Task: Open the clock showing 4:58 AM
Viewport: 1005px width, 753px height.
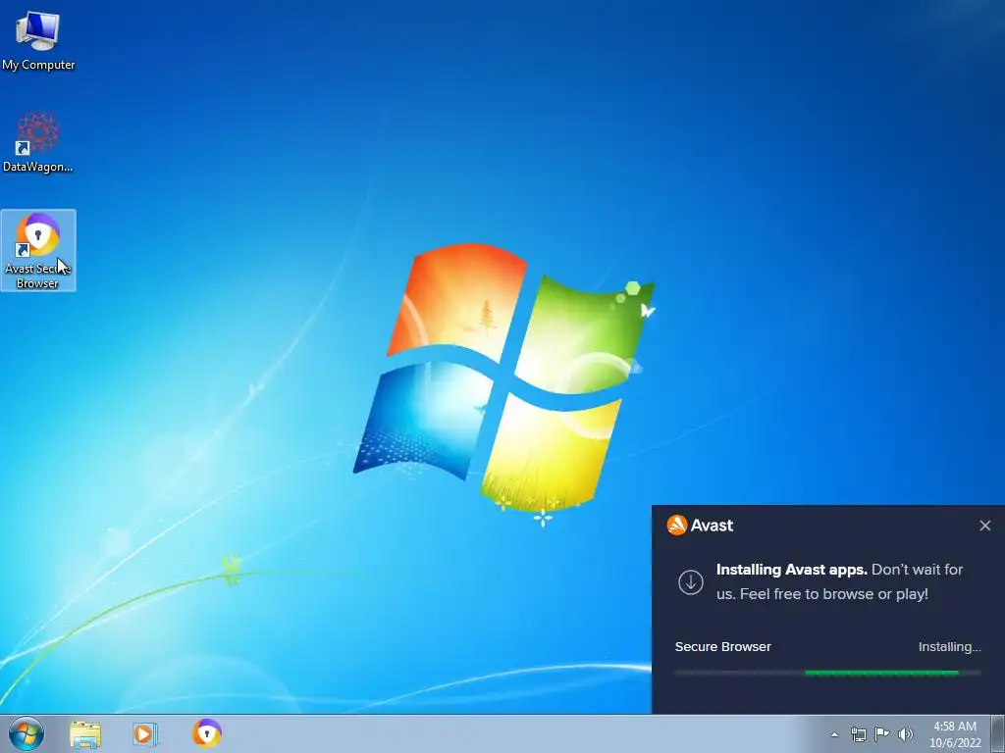Action: pyautogui.click(x=955, y=727)
